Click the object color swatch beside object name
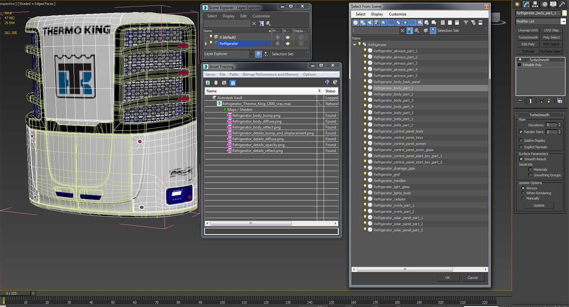569x307 pixels. [x=564, y=13]
